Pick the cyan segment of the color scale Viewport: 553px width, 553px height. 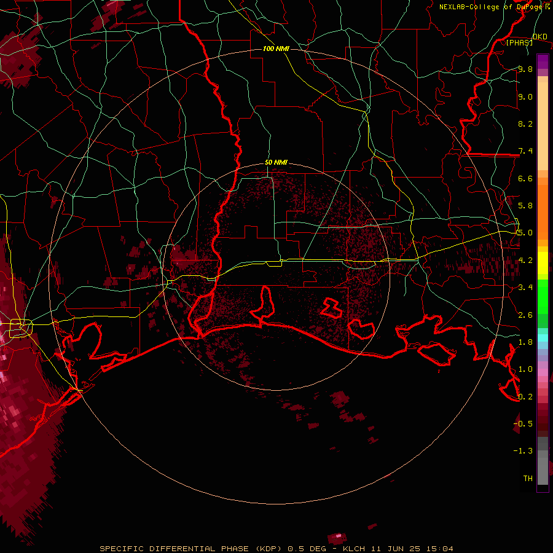[x=543, y=338]
